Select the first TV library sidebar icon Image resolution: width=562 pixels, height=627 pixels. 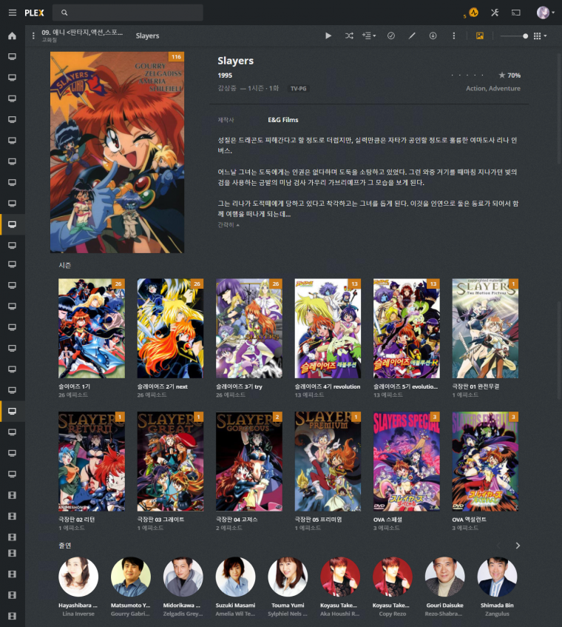pos(12,56)
